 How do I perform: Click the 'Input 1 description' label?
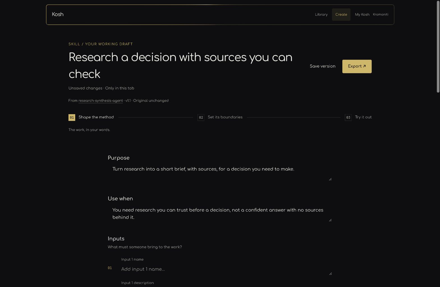pyautogui.click(x=137, y=283)
